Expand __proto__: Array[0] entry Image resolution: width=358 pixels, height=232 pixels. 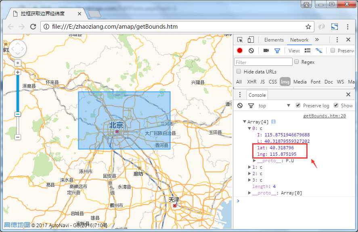pyautogui.click(x=249, y=193)
